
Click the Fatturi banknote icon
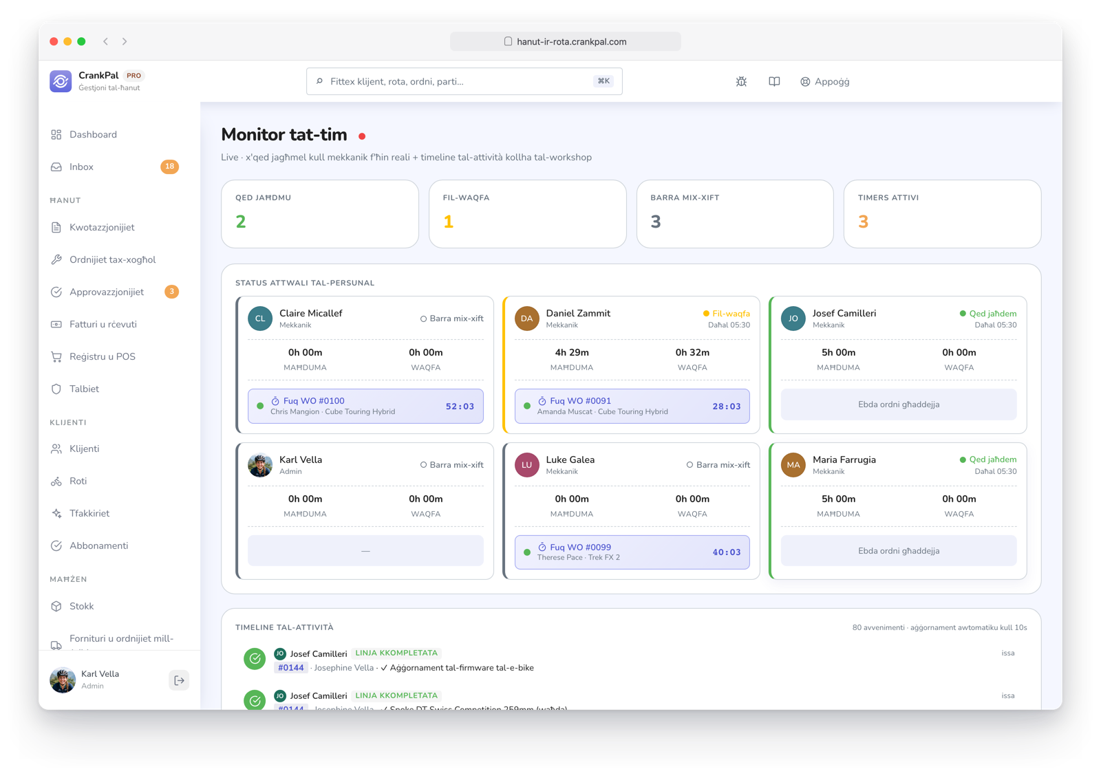tap(56, 324)
